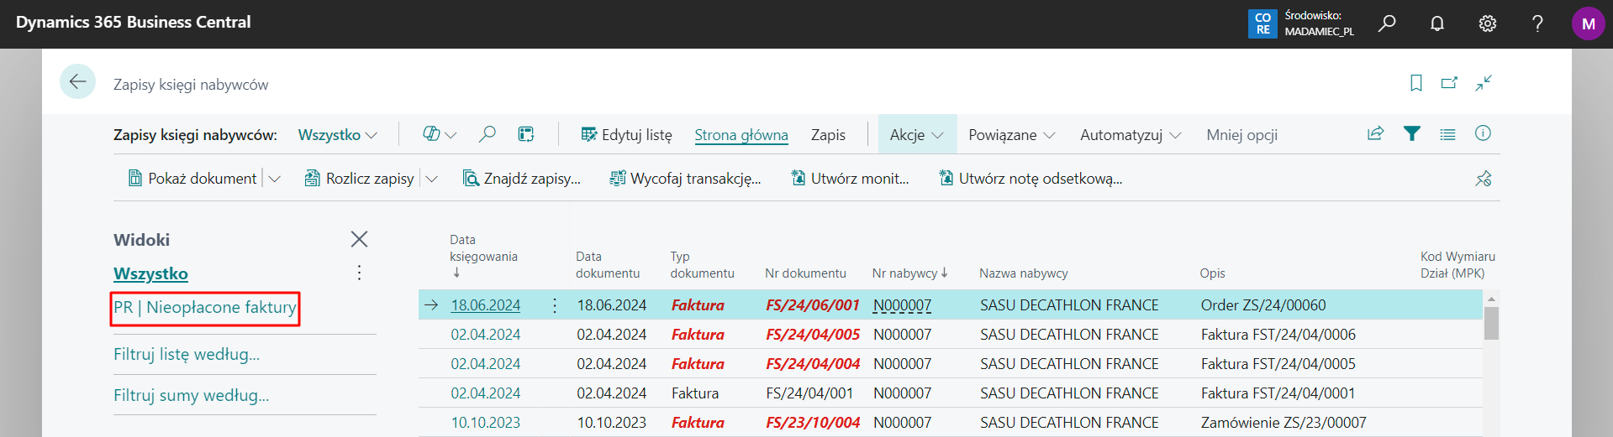The image size is (1613, 437).
Task: Open page in new window icon
Action: coord(1449,83)
